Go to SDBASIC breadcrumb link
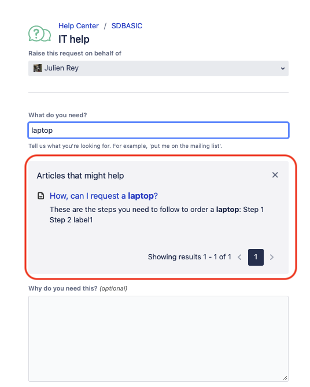Viewport: 310px width, 387px height. [x=127, y=25]
